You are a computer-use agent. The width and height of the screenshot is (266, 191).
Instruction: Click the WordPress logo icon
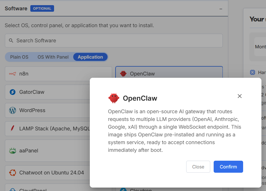13,110
